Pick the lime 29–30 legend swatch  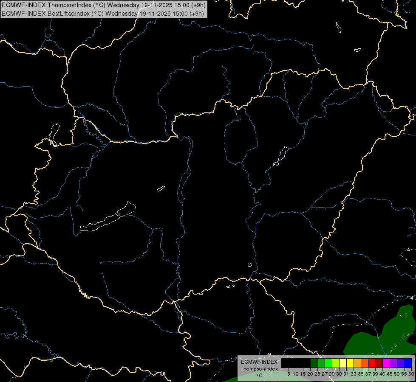336,363
